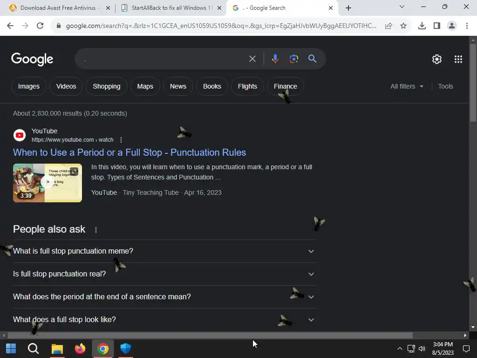Viewport: 477px width, 358px height.
Task: Click "Tiny Teaching Tube" channel text
Action: pos(150,193)
